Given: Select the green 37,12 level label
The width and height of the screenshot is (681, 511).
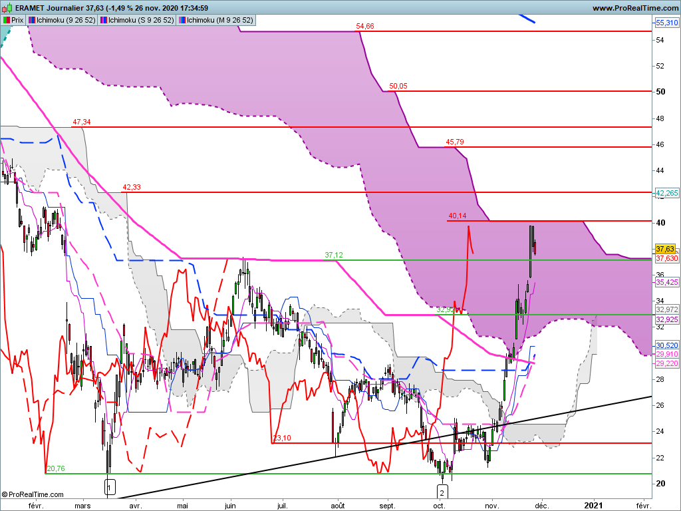Looking at the screenshot, I should [x=334, y=255].
